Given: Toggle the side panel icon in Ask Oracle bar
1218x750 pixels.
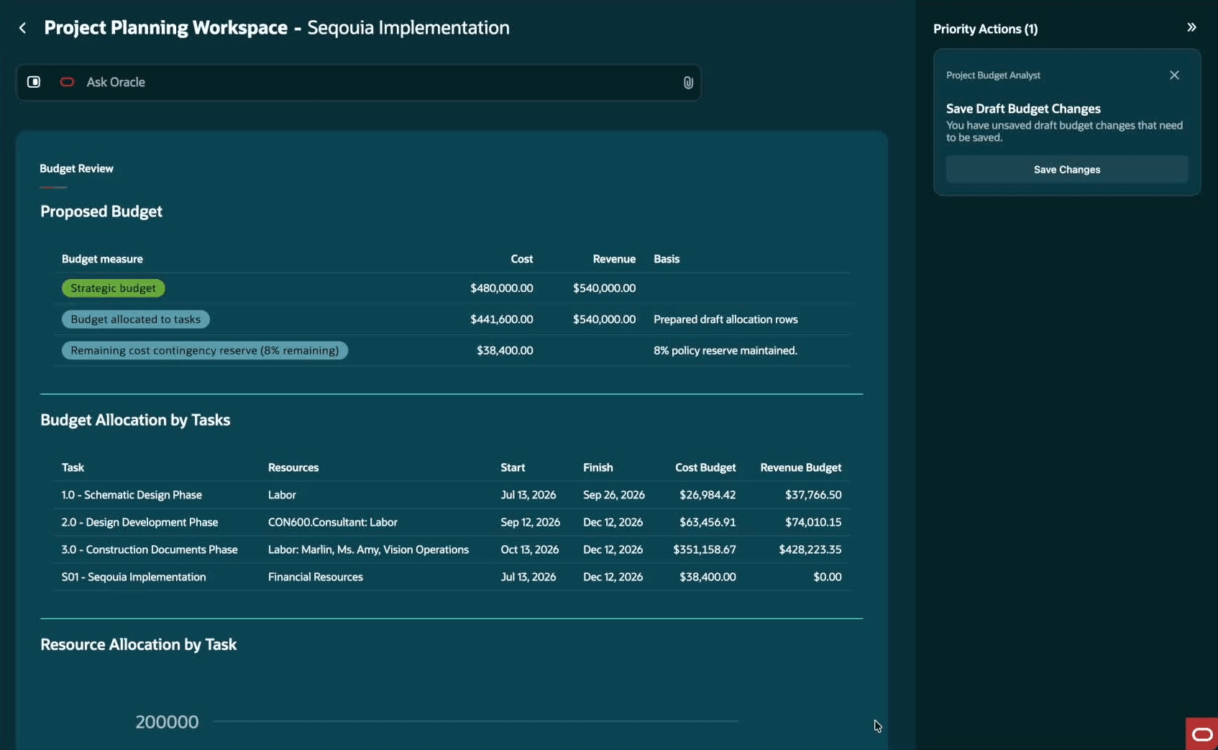Looking at the screenshot, I should pyautogui.click(x=34, y=82).
